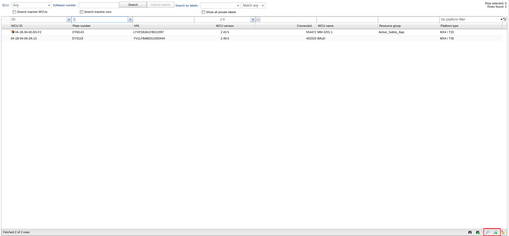
Task: Click the magnifier search icon in status bar
Action: [488, 232]
